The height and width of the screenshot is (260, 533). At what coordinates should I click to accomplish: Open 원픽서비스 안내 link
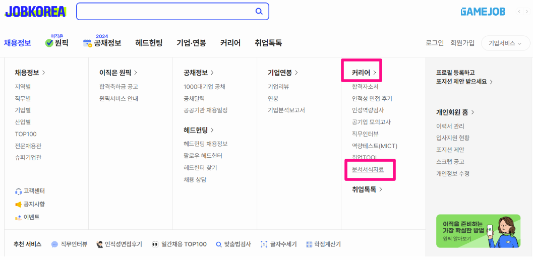click(x=119, y=99)
